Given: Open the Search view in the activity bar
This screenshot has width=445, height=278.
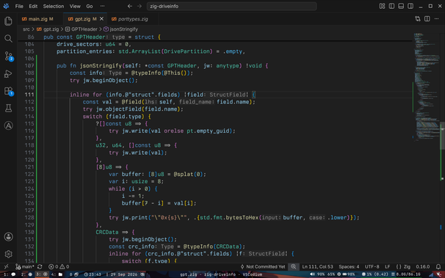Looking at the screenshot, I should pos(8,38).
